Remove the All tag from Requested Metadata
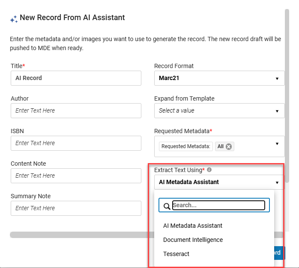 [x=229, y=146]
